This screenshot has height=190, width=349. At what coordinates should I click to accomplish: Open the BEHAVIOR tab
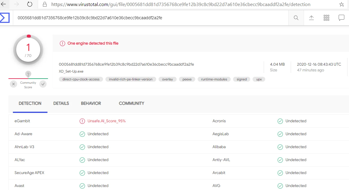tap(91, 104)
